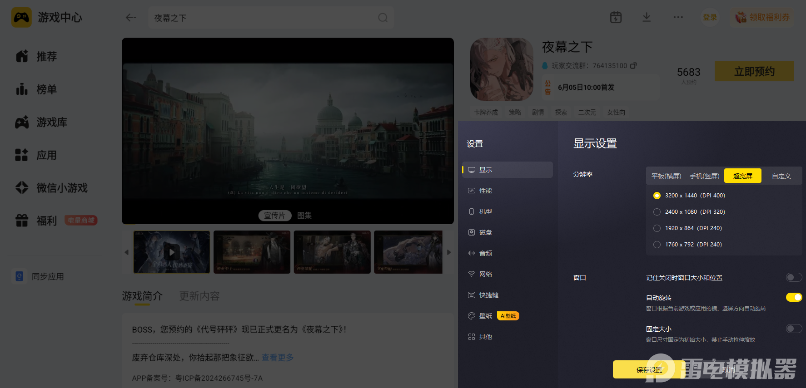The height and width of the screenshot is (388, 806).
Task: Click the 保存设置 button
Action: (649, 369)
